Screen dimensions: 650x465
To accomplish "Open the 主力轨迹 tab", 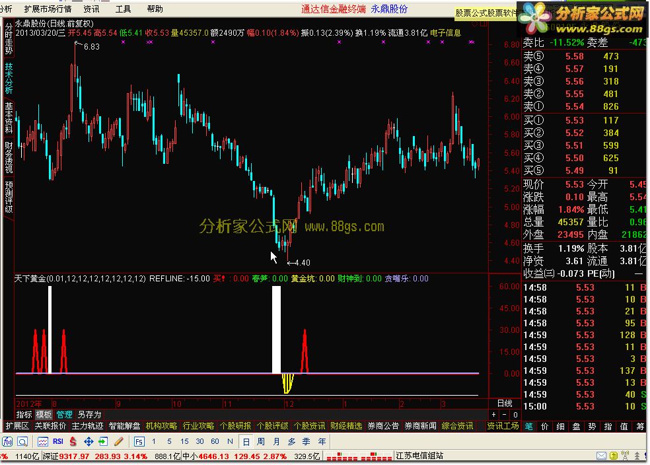I will (x=87, y=426).
